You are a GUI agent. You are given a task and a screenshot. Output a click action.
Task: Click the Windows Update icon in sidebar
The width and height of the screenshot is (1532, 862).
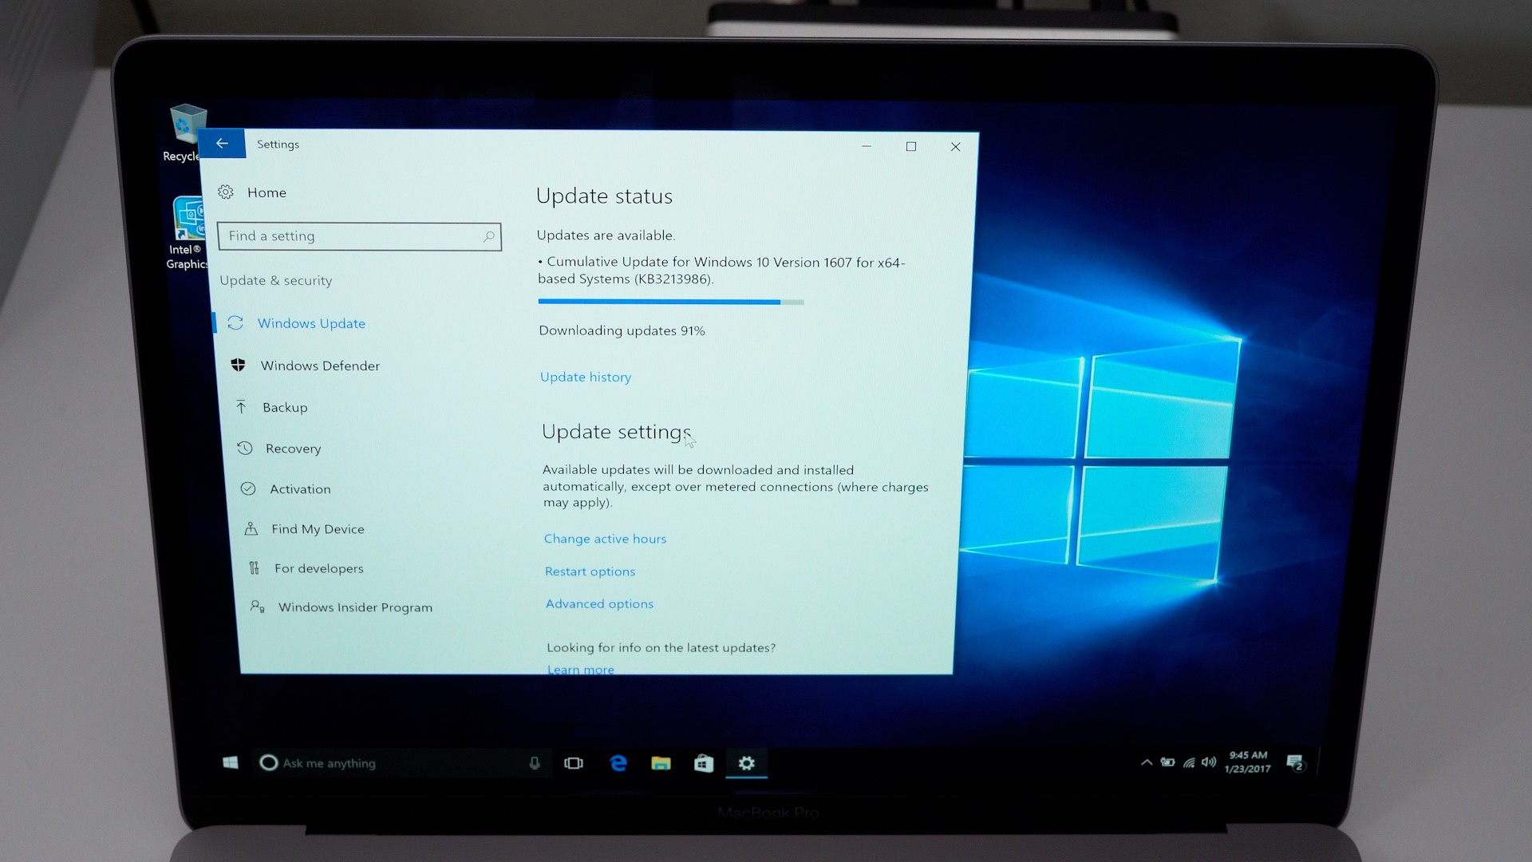(x=237, y=322)
